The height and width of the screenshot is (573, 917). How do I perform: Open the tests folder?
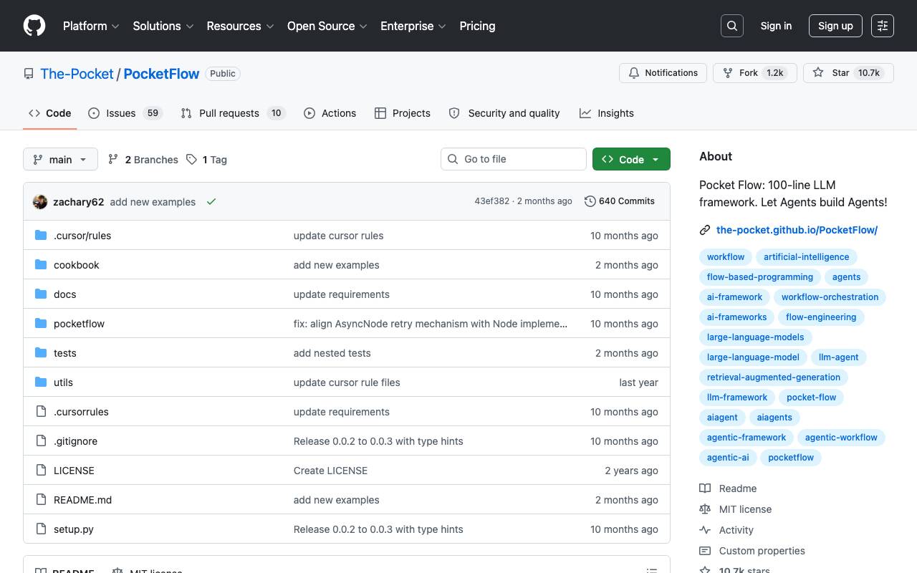click(65, 353)
